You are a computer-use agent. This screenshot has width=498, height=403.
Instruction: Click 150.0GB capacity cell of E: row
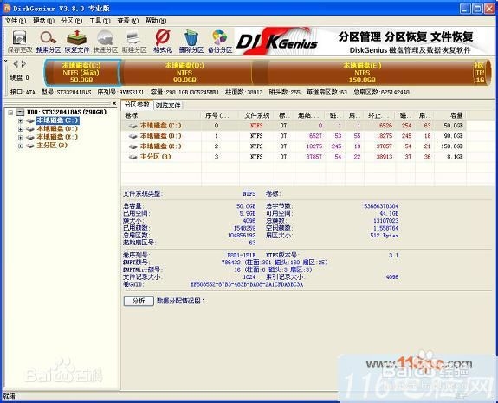click(452, 146)
